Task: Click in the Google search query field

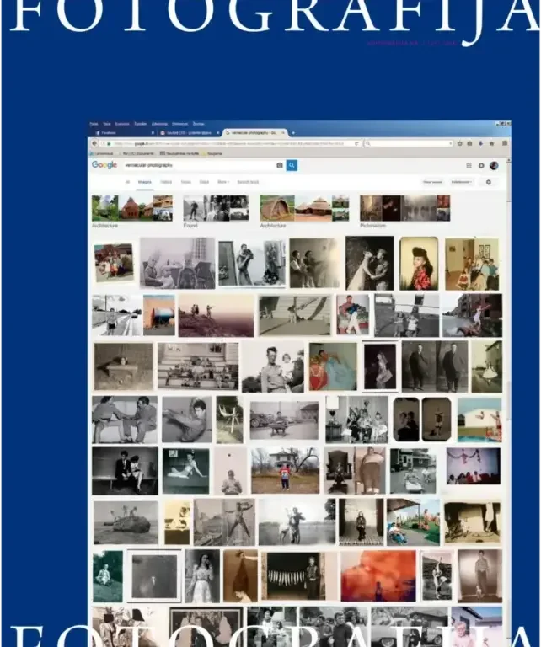Action: point(198,165)
